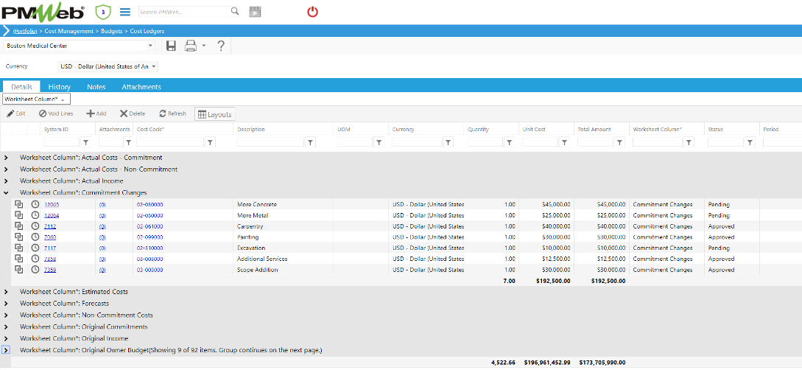Click the save floppy disk icon
The height and width of the screenshot is (370, 802).
[x=172, y=46]
